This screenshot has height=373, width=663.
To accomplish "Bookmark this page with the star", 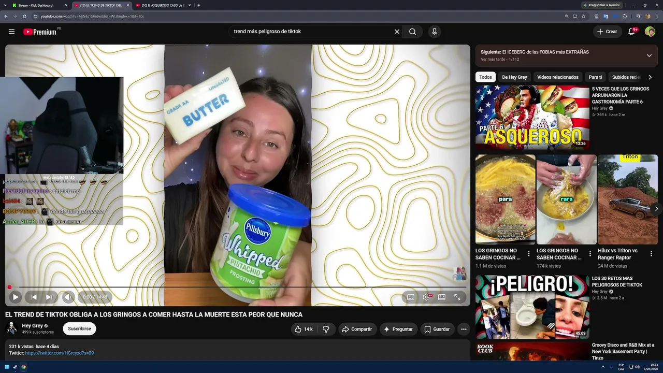I will (583, 16).
